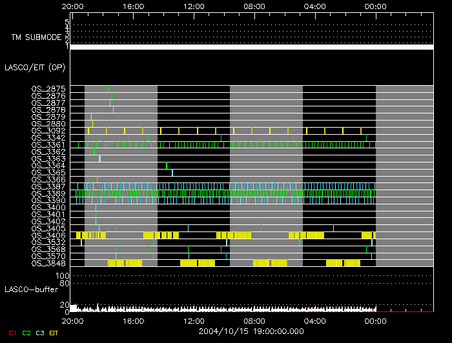Click the green marker in OS_3401 row
The image size is (452, 343).
(96, 214)
